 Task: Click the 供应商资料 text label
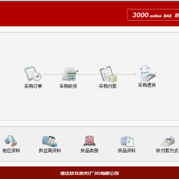(50, 151)
